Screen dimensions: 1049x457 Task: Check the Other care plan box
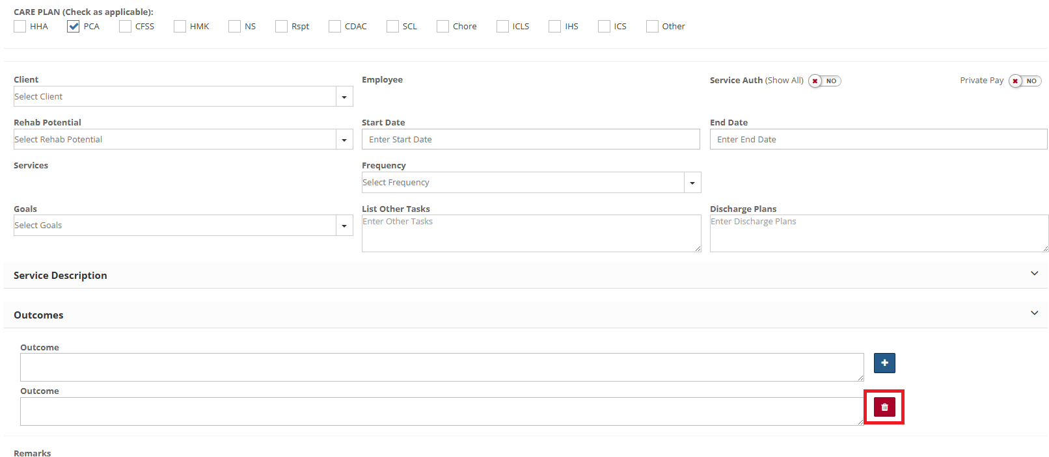[653, 26]
